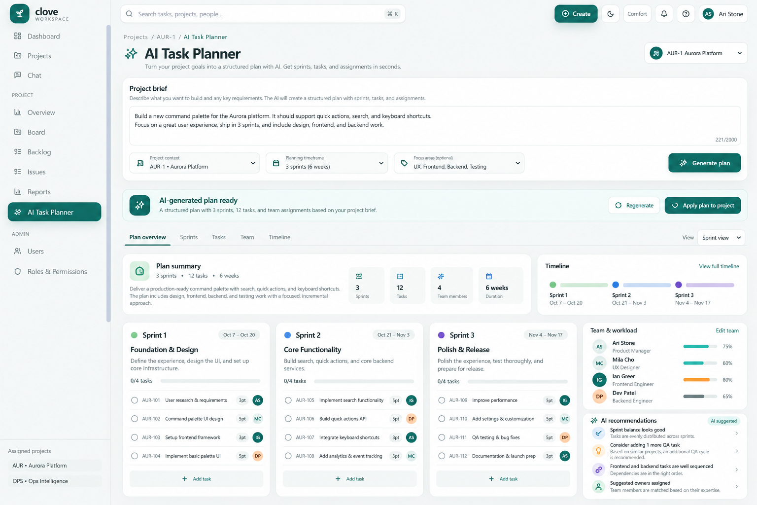Screen dimensions: 757x505
Task: Mark AUR-102 Command palette UI design complete
Action: [135, 419]
